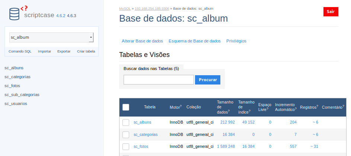Open Privilégios
Image resolution: width=351 pixels, height=156 pixels.
[236, 41]
